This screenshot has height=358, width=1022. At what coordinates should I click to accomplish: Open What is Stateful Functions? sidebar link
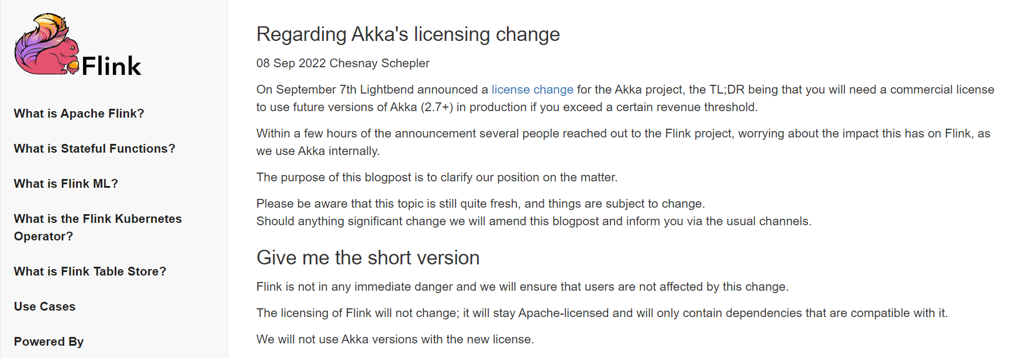coord(95,149)
